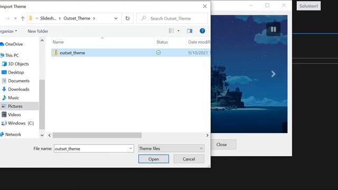Open the view options dropdown arrow
The image size is (338, 190).
179,31
